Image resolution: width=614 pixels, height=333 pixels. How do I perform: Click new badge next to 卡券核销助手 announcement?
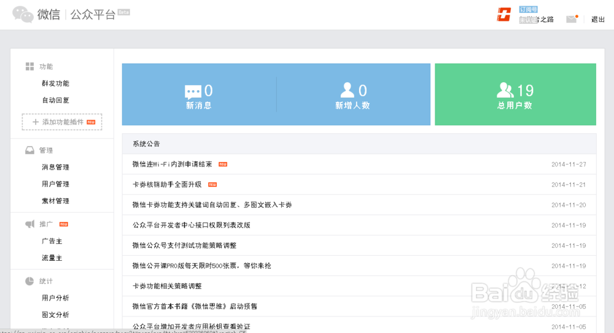[x=212, y=185]
